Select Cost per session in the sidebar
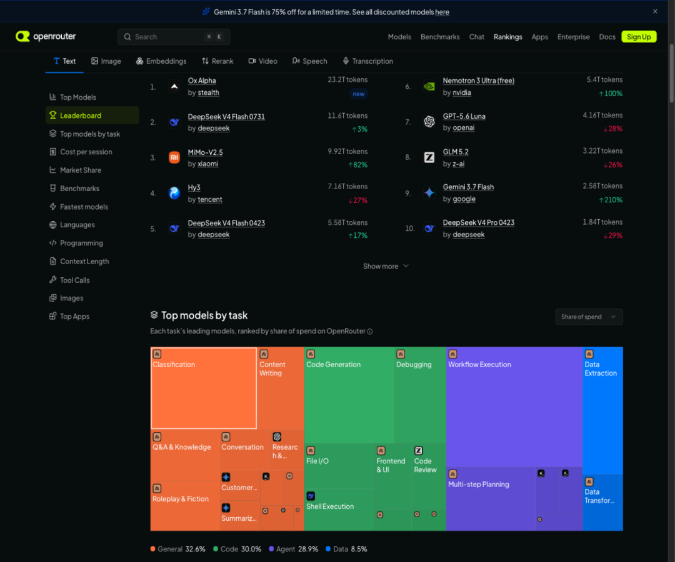 click(92, 152)
